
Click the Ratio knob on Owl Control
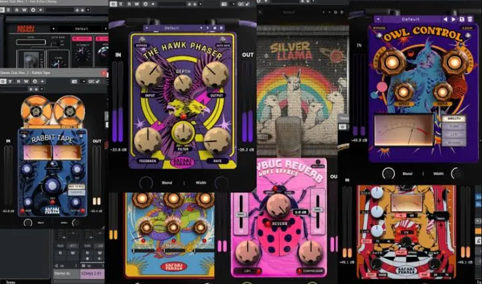point(443,92)
